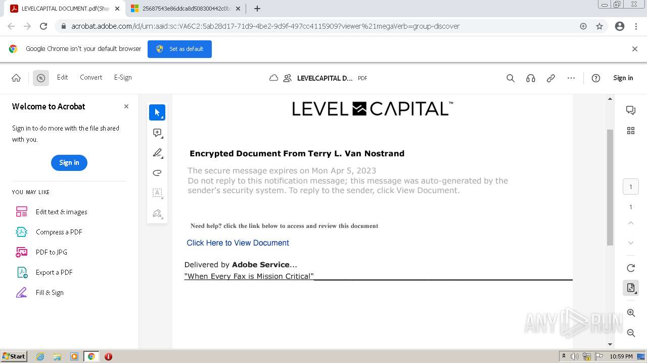Switch to the second browser tab
Screen dimensions: 647x363
[x=185, y=9]
